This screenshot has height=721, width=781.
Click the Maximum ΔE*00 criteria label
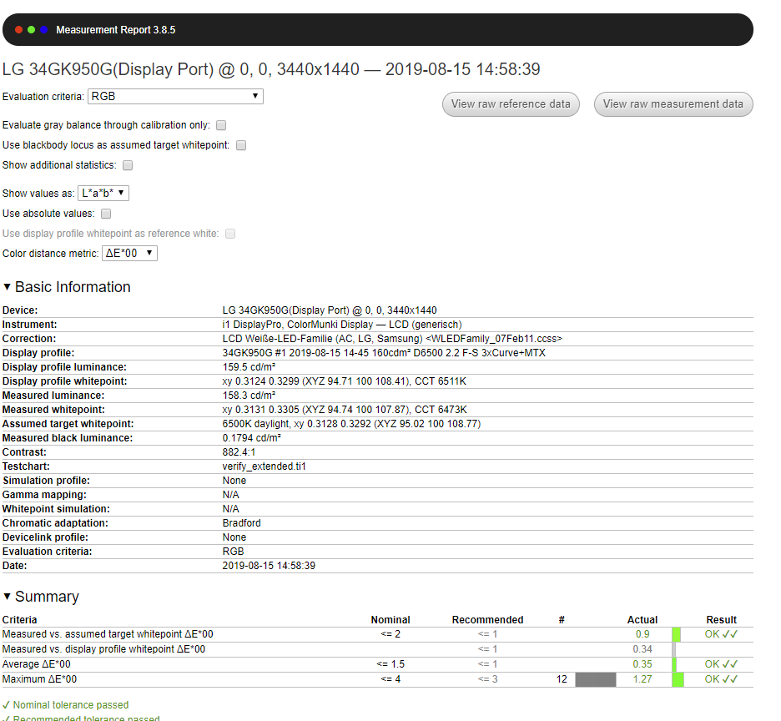click(39, 679)
